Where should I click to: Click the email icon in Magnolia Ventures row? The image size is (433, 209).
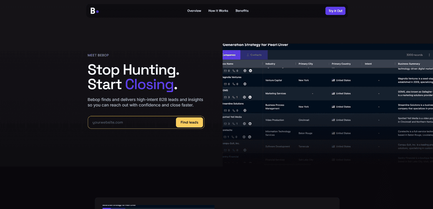(226, 84)
